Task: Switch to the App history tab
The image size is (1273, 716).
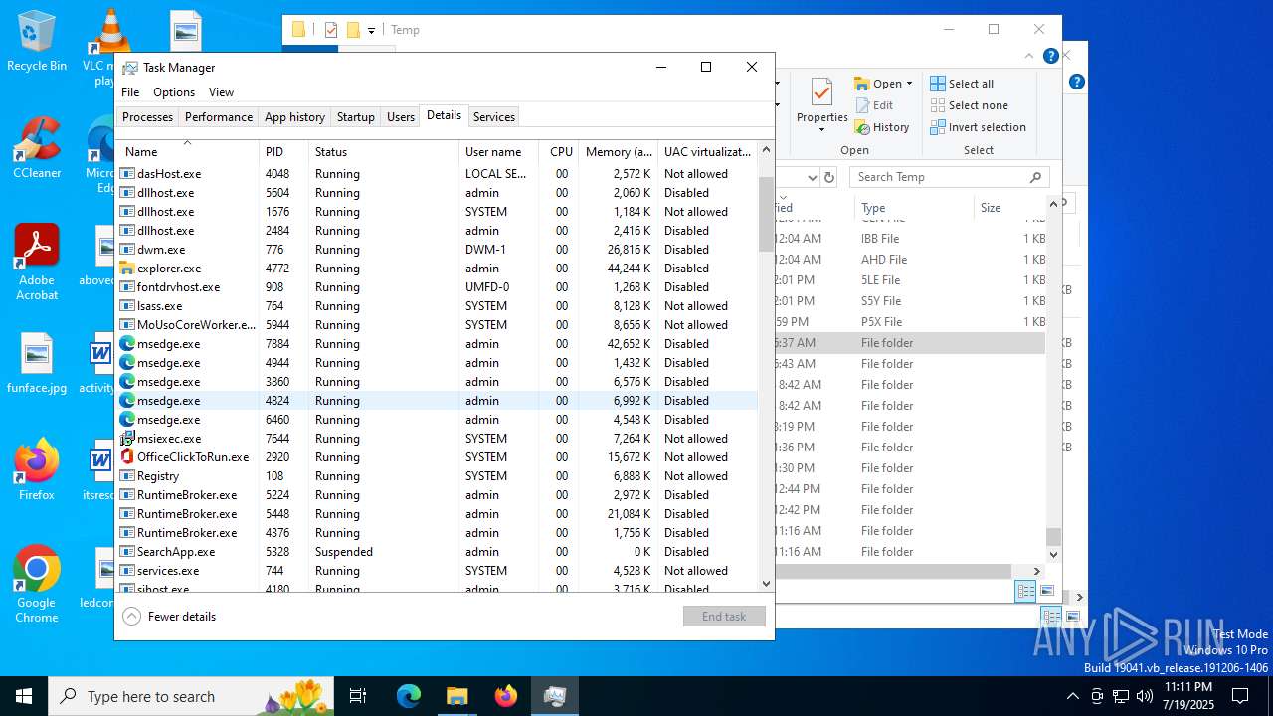Action: point(294,117)
